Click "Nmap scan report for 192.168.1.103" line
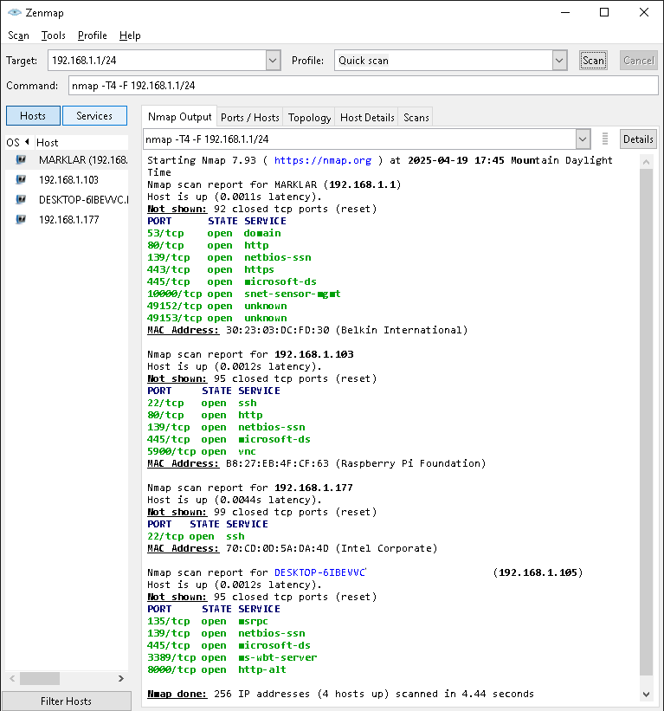 point(250,354)
